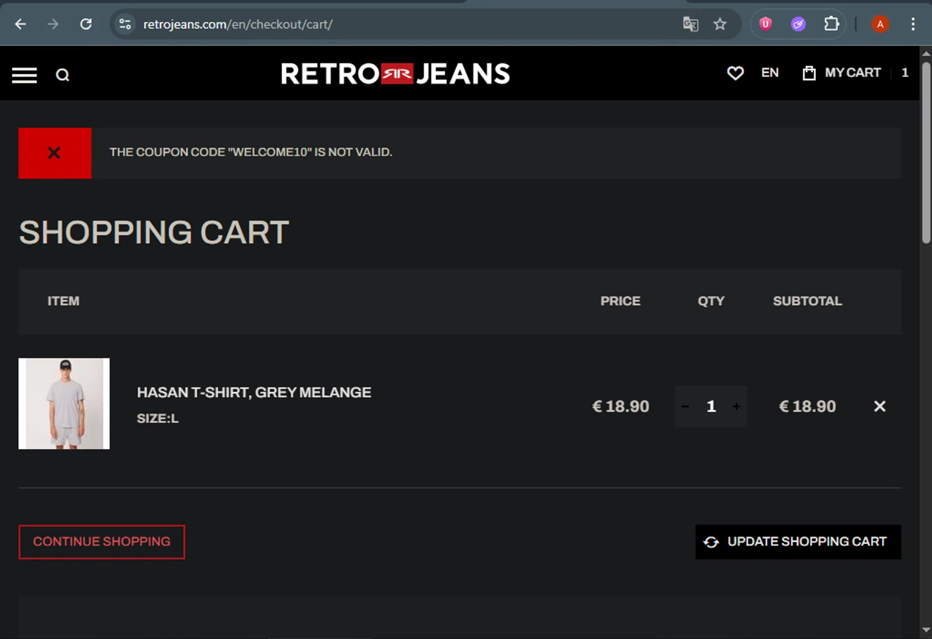The height and width of the screenshot is (639, 932).
Task: Click the browser forward arrow
Action: coord(53,24)
